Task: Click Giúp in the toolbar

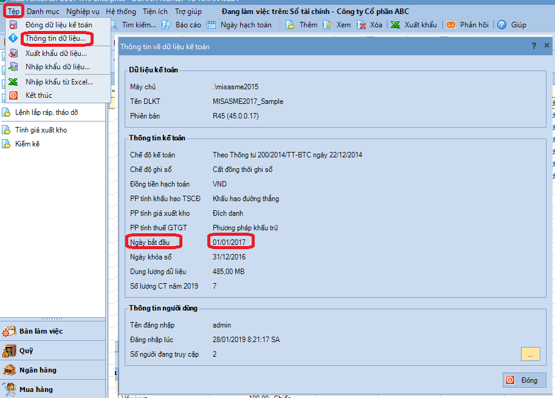Action: [519, 25]
